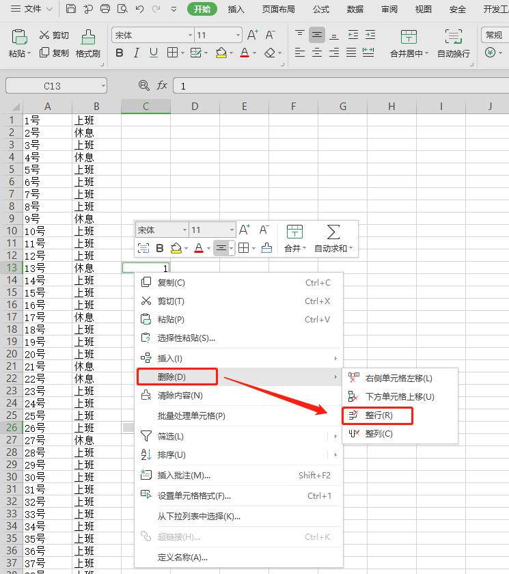
Task: Click 设置单元格格式(F) in the context menu
Action: pos(194,495)
